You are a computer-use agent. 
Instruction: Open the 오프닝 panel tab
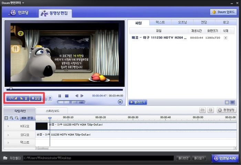[182, 22]
